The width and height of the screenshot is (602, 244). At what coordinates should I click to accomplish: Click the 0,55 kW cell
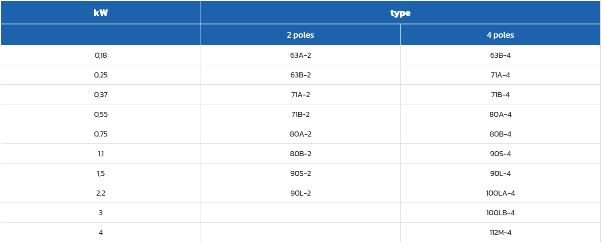pos(101,114)
